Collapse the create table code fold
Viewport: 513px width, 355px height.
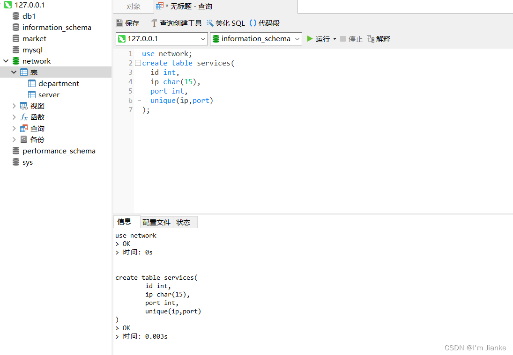click(138, 63)
